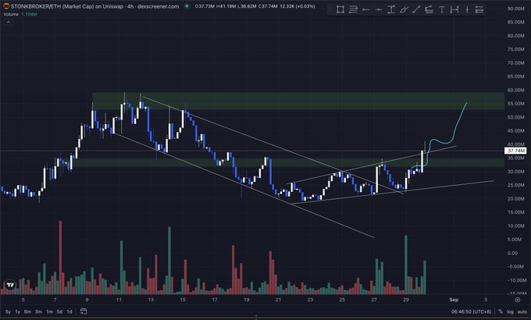Set range to 5y

point(8,311)
